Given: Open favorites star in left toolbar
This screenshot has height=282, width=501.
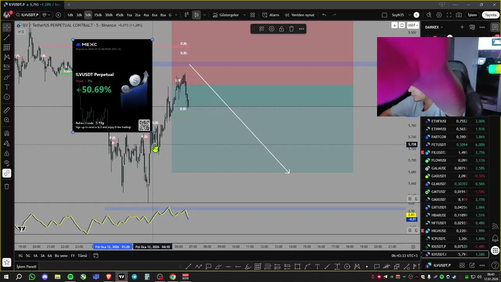Looking at the screenshot, I should click(x=7, y=262).
